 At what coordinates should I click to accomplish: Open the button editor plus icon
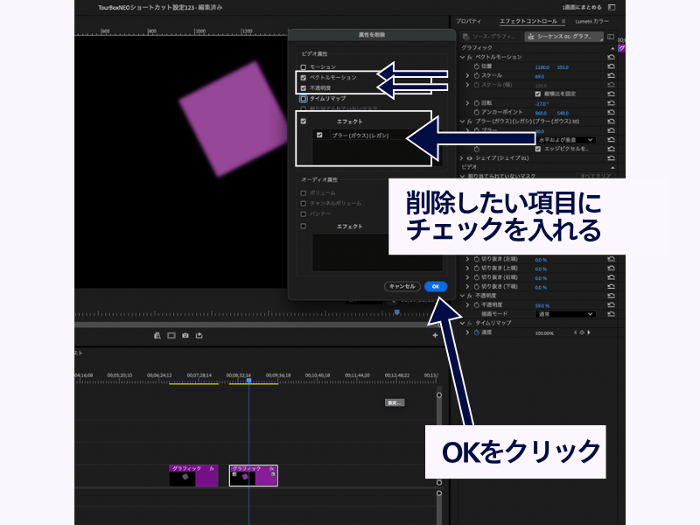(x=435, y=335)
